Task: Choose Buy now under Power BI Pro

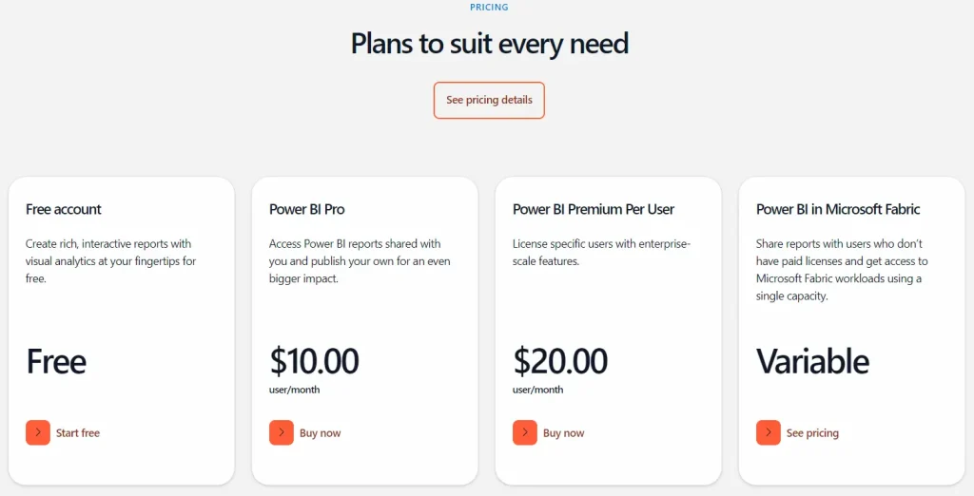Action: click(320, 432)
